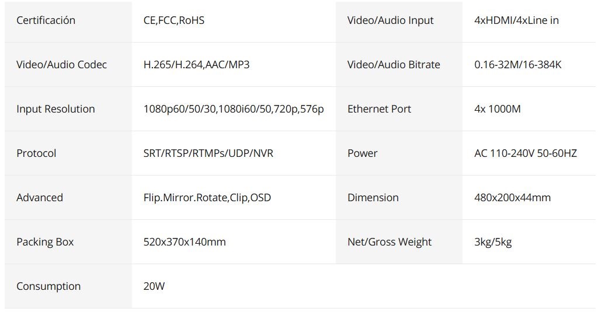598x312 pixels.
Task: Select the Video/Audio Codec label
Action: (x=61, y=64)
